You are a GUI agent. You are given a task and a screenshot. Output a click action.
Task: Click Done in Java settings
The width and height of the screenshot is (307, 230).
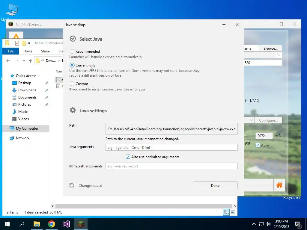click(215, 185)
